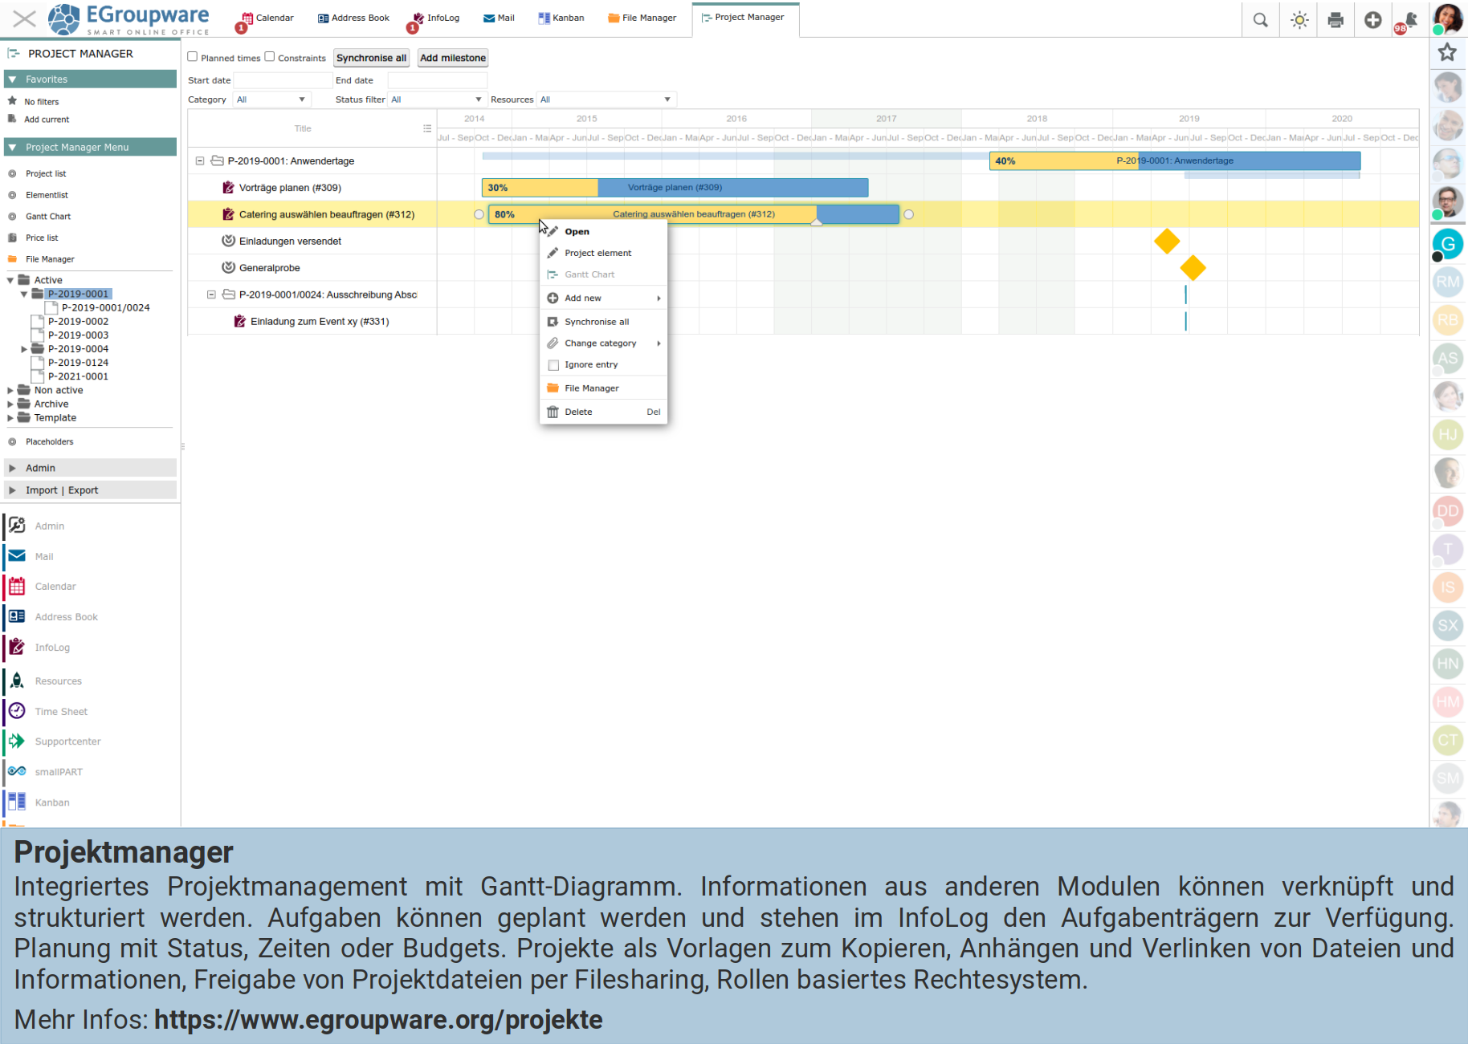Click the Synchronise all button
The image size is (1468, 1044).
pyautogui.click(x=371, y=58)
